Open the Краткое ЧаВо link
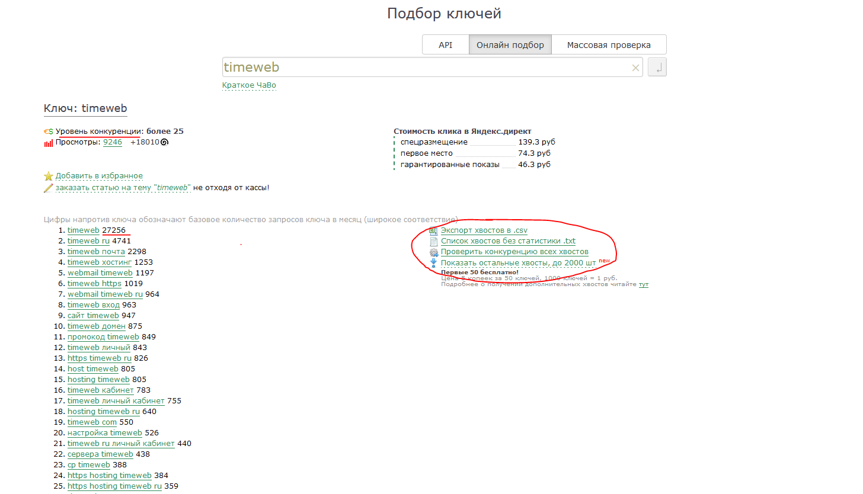Viewport: 863px width, 494px height. [x=249, y=85]
